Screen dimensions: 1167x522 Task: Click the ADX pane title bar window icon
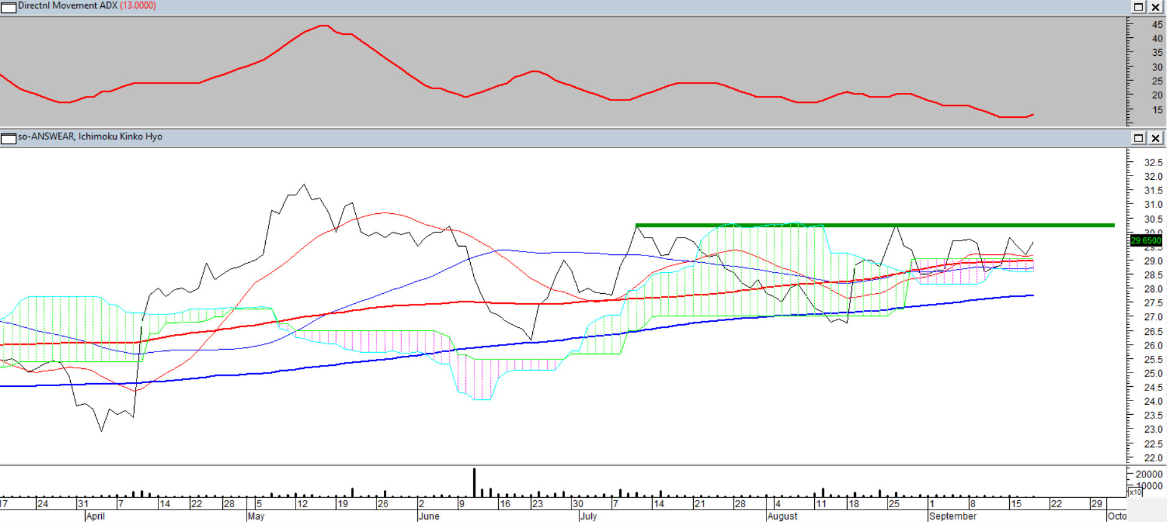[8, 7]
